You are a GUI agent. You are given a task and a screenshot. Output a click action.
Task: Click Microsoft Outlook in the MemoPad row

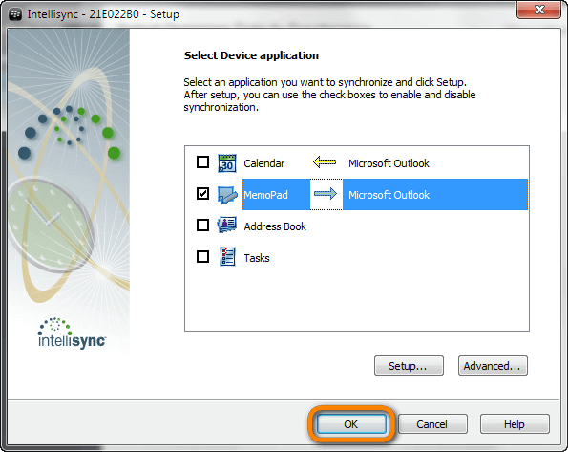(389, 195)
